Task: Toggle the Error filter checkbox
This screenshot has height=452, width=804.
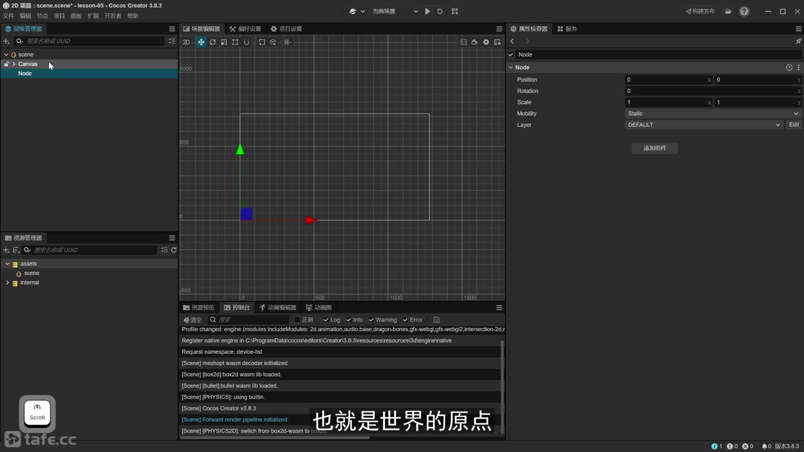Action: pos(405,320)
